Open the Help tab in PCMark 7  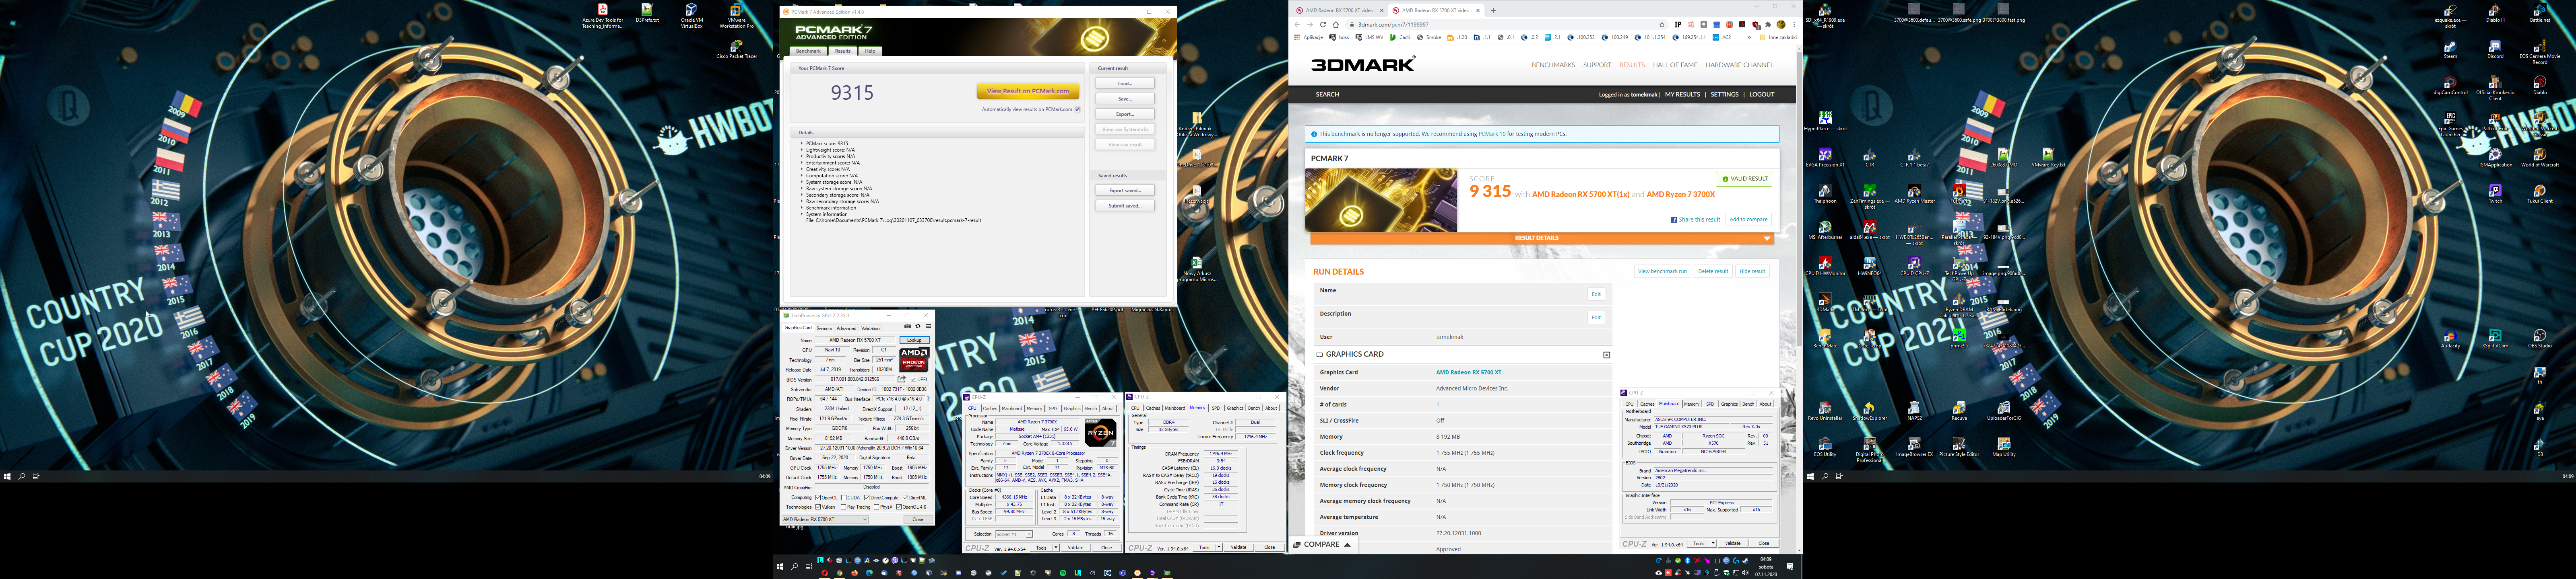(x=870, y=51)
